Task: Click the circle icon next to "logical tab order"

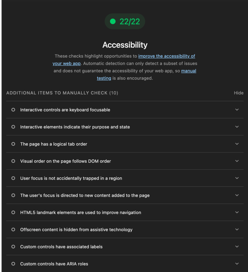Action: coord(13,144)
